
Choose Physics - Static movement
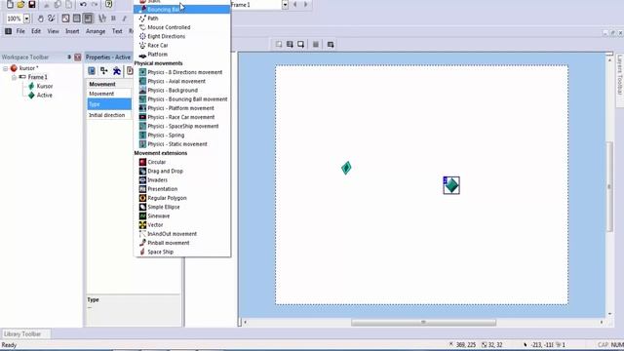pos(182,144)
